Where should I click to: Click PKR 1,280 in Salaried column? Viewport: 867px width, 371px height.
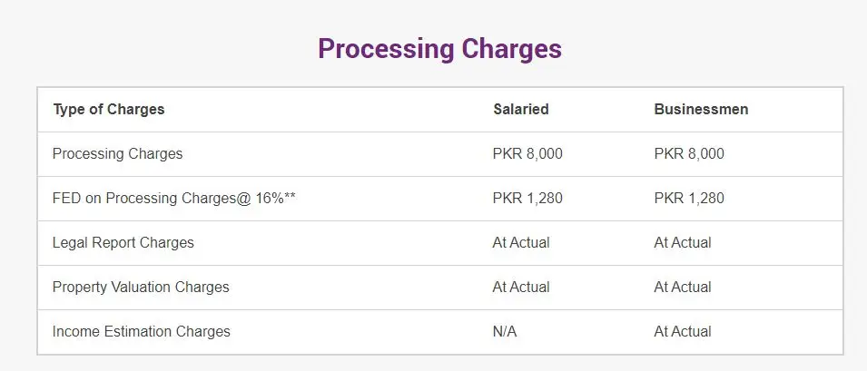coord(527,198)
